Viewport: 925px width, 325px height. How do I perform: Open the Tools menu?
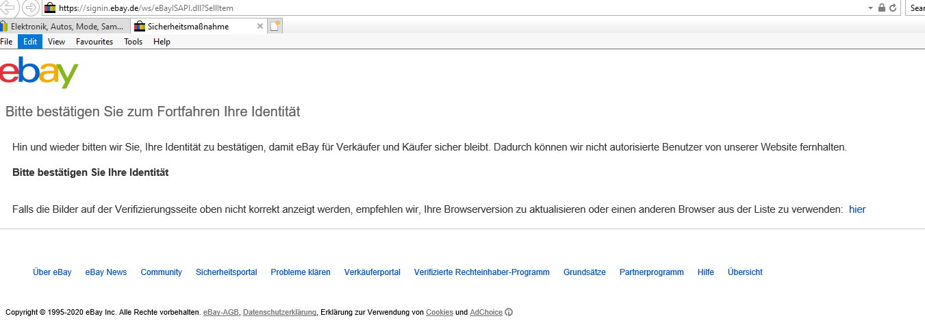coord(133,42)
